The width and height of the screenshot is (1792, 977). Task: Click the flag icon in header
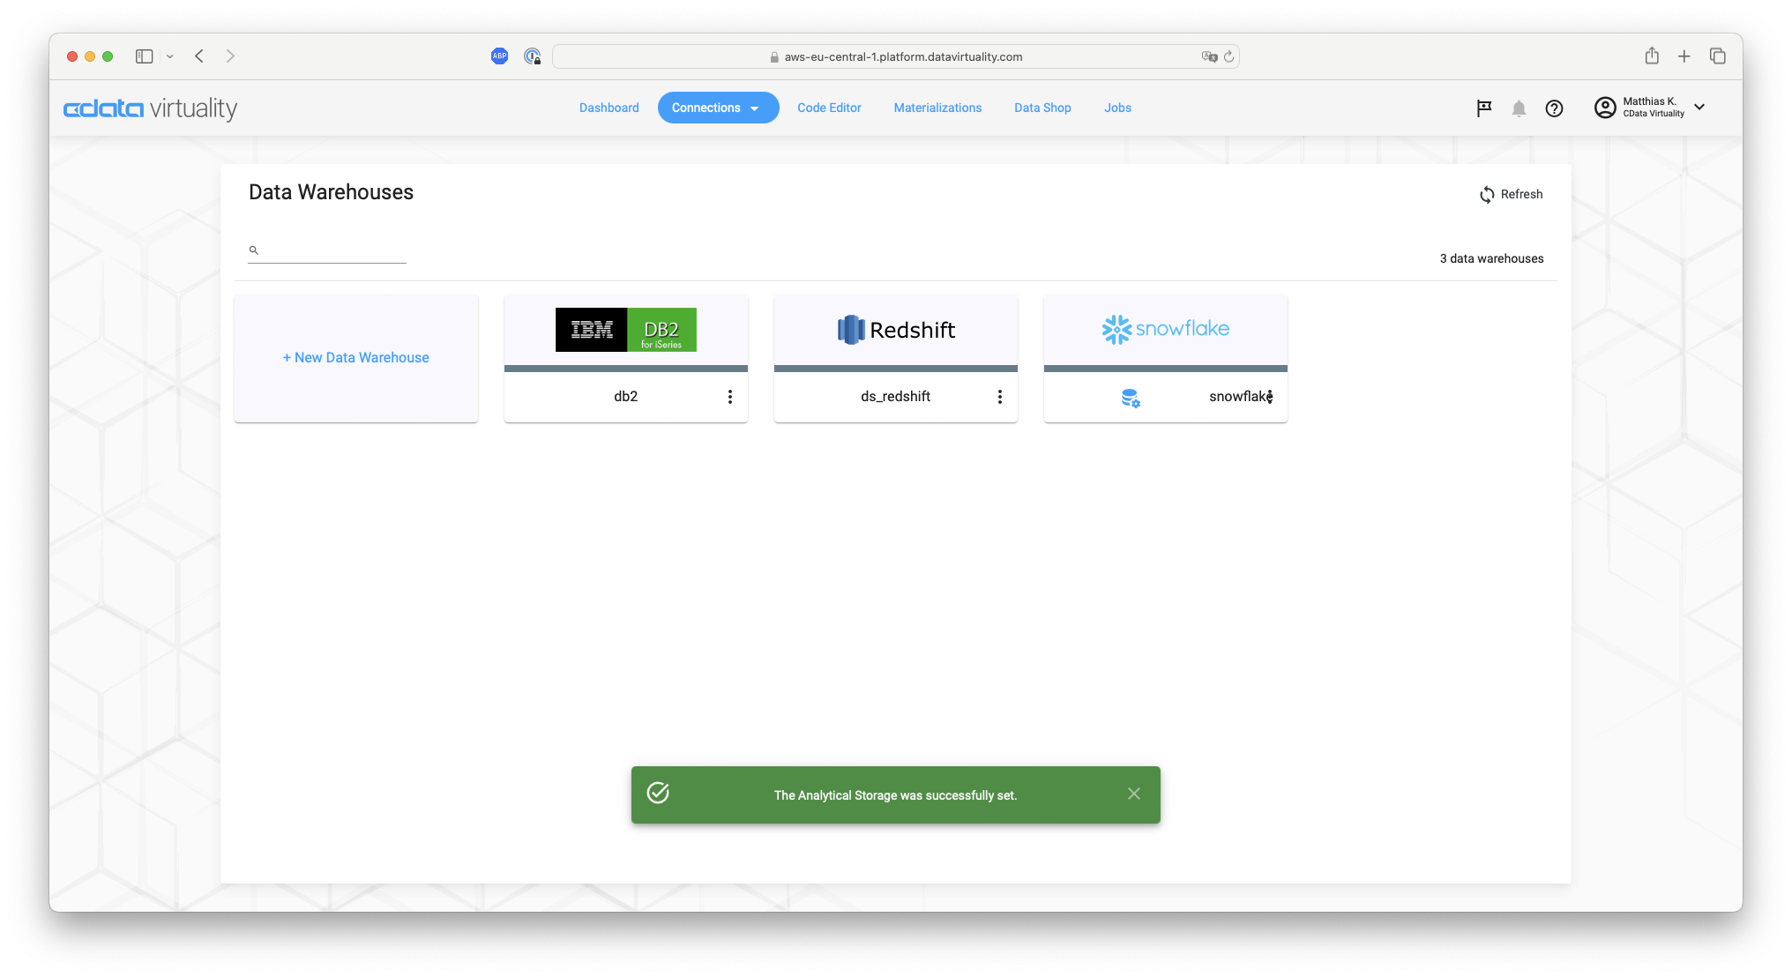pyautogui.click(x=1484, y=108)
